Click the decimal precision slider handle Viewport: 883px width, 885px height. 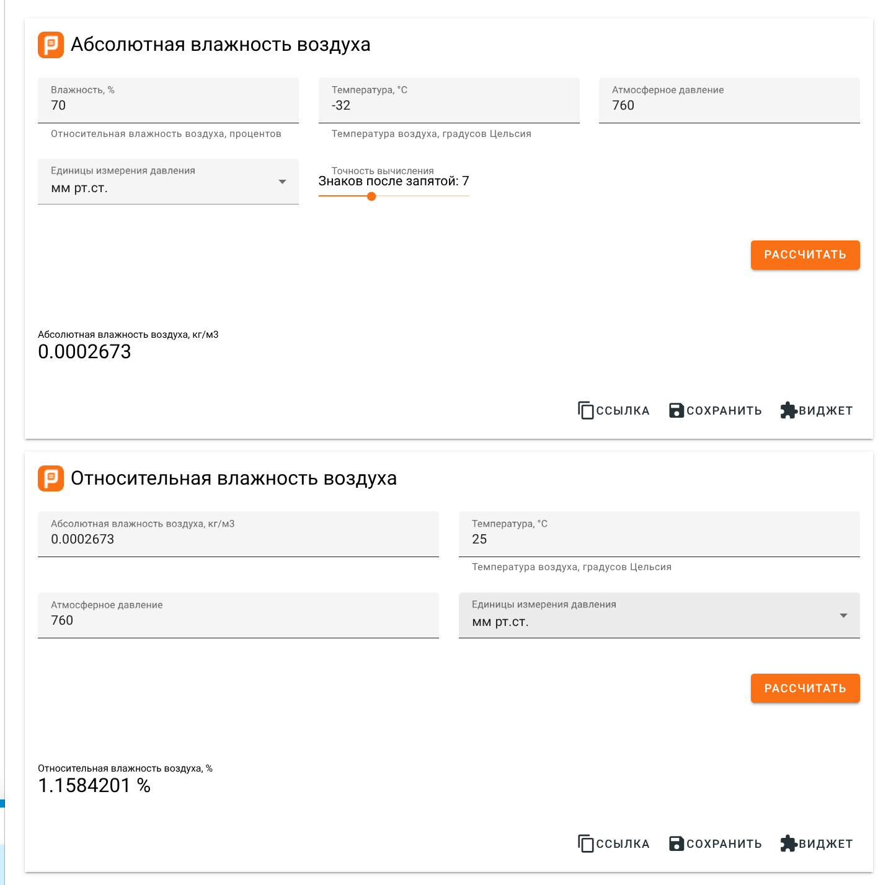[371, 196]
